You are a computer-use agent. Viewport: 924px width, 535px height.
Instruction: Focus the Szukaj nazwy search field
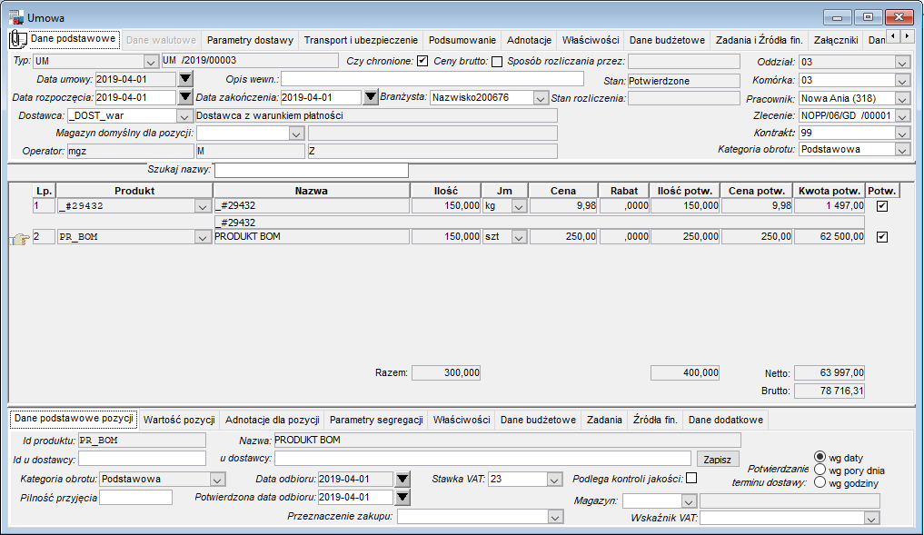tap(311, 170)
